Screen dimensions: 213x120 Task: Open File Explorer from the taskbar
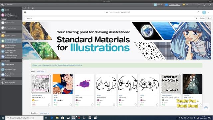tap(57, 118)
